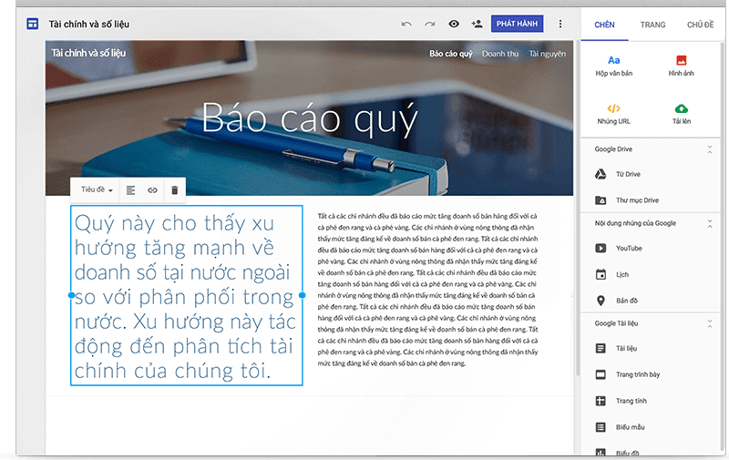Delete text box with trash icon
729x460 pixels.
click(x=174, y=190)
